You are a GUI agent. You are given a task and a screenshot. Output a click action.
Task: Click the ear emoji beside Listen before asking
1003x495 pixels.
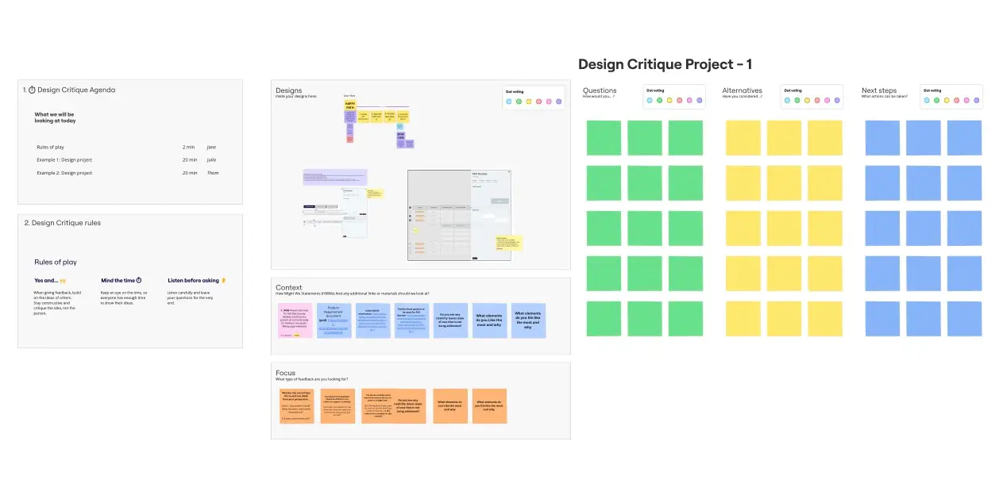tap(224, 280)
